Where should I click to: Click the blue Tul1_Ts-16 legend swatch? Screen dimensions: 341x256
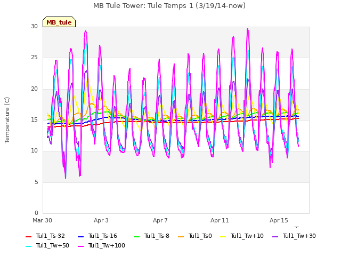pos(80,236)
